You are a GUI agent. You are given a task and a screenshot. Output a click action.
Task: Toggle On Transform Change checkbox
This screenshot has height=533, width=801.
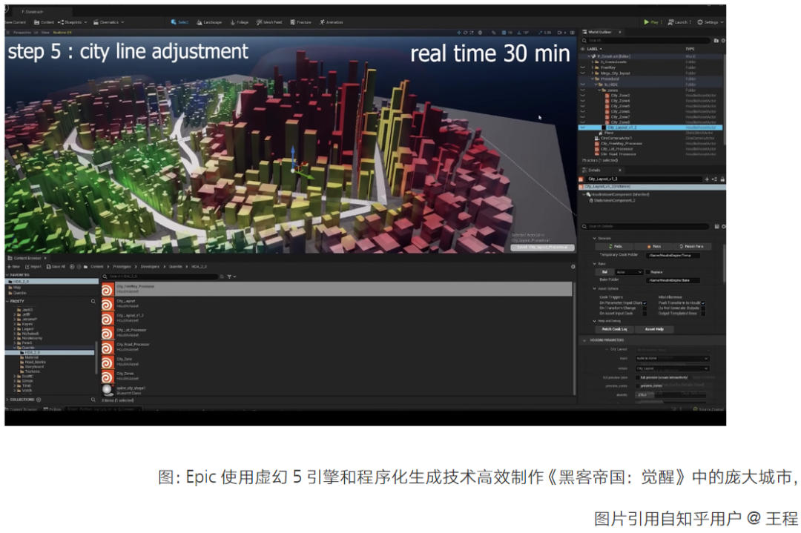point(645,308)
